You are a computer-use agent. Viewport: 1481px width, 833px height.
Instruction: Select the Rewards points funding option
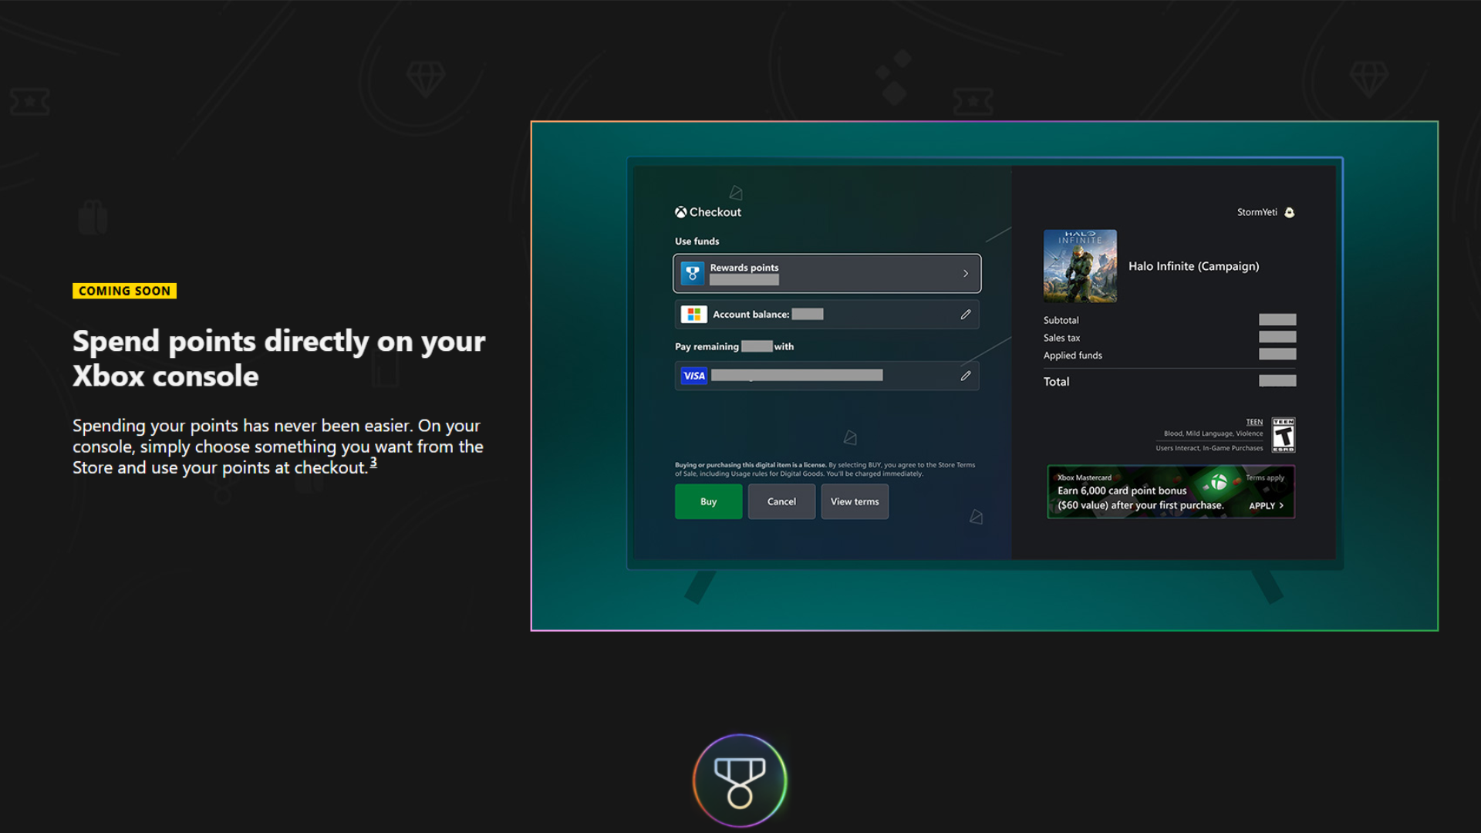(x=826, y=273)
